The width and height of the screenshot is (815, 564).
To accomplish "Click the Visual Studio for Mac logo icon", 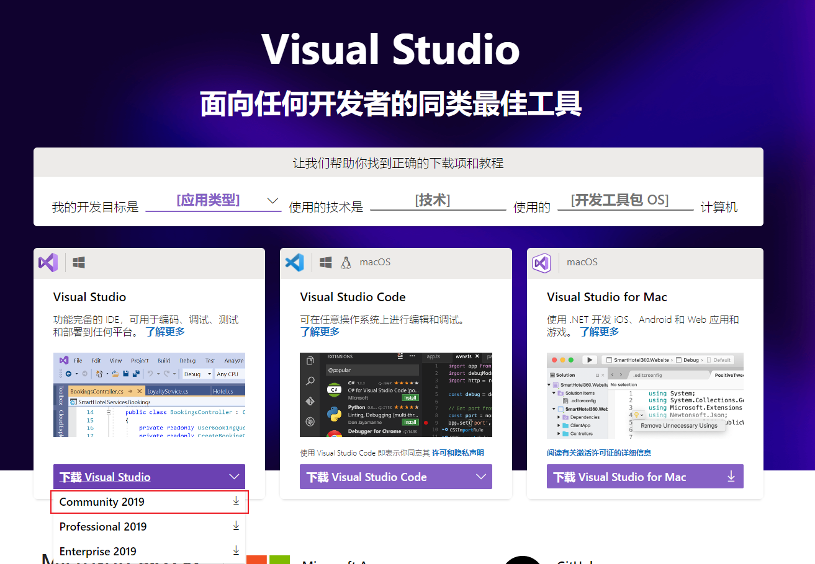I will pyautogui.click(x=542, y=263).
